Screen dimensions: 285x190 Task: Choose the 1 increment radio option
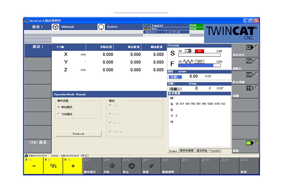(110, 105)
